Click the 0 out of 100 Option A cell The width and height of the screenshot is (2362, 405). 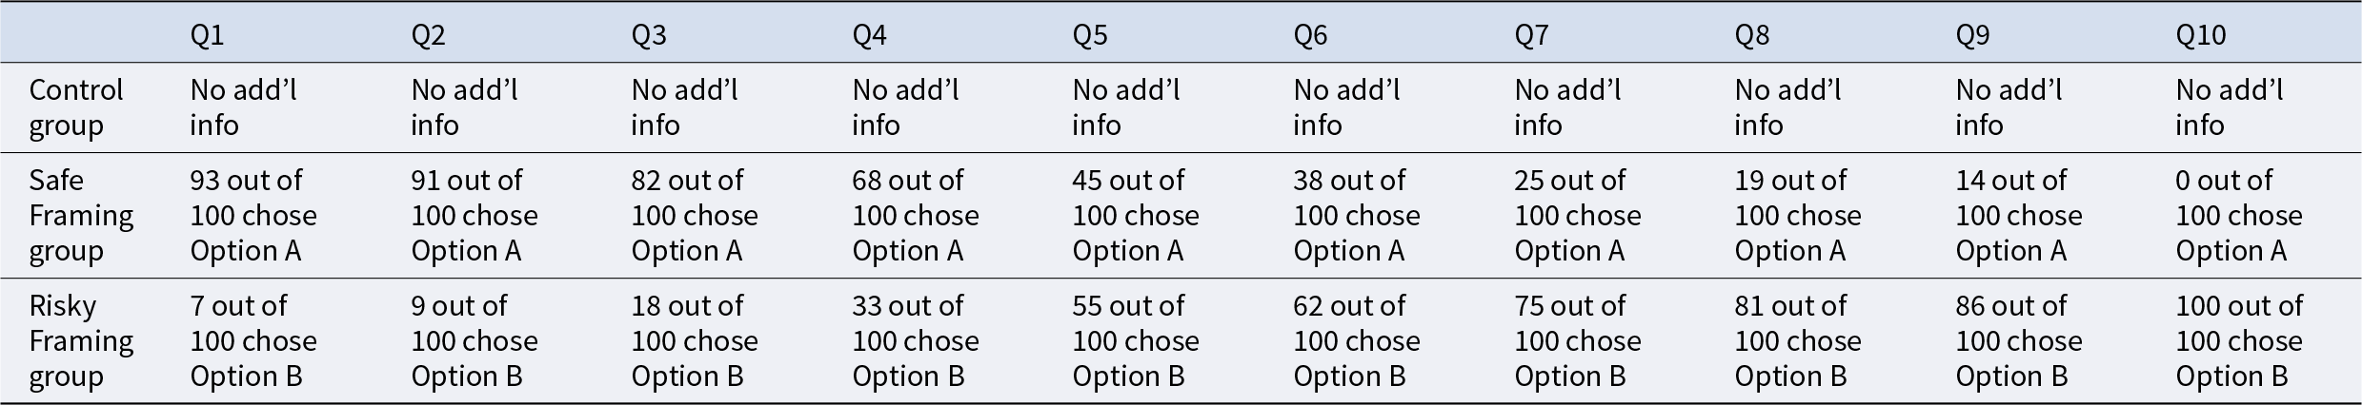pyautogui.click(x=2238, y=215)
